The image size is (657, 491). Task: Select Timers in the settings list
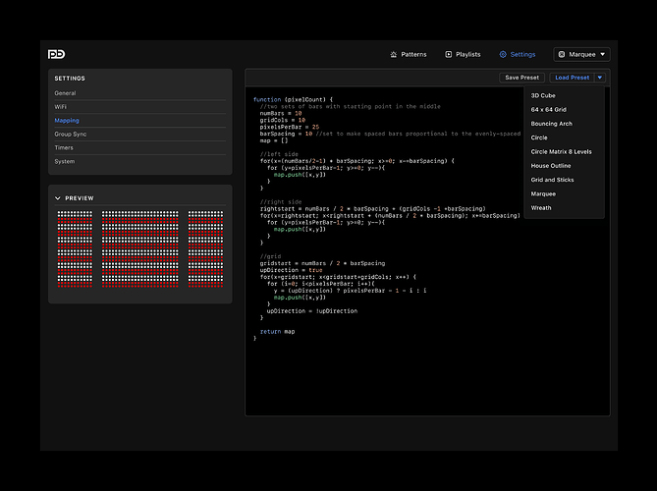pos(140,147)
